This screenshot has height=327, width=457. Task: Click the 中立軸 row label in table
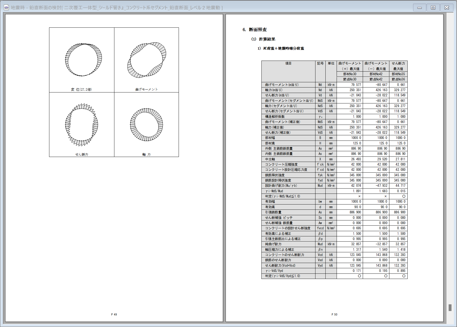[270, 159]
